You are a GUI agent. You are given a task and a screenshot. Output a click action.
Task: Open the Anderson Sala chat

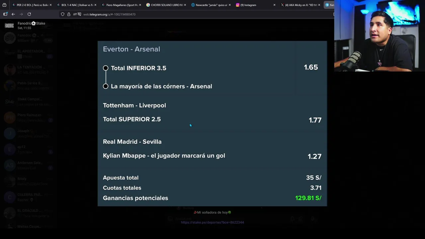(30, 165)
